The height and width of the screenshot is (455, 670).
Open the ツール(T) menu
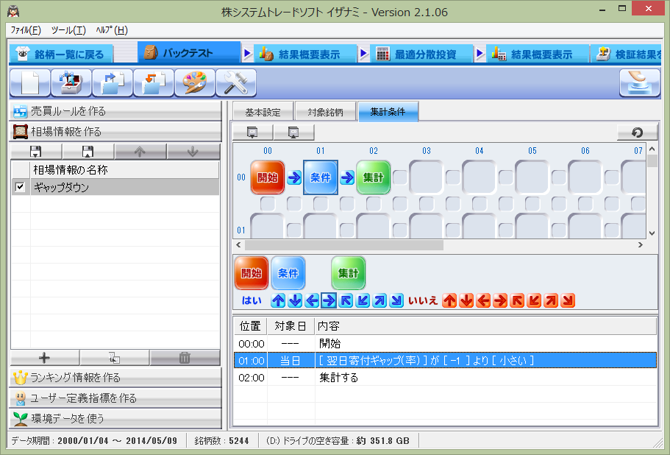pyautogui.click(x=68, y=30)
